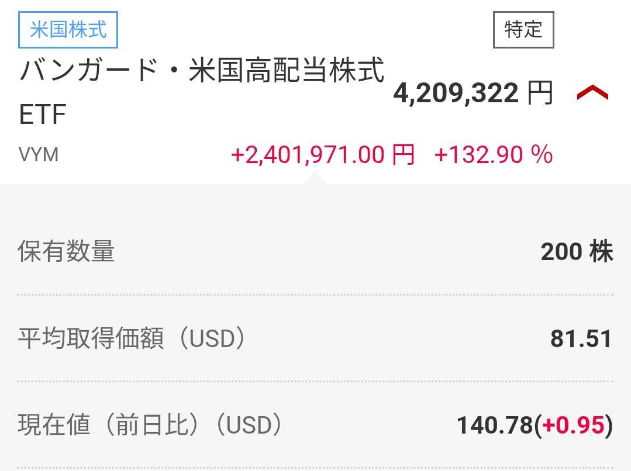Click the red +0.95 day change

[x=573, y=426]
